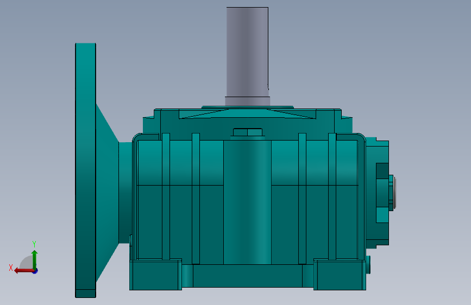Select the gray vertical output shaft
Viewport: 471px width, 305px height.
point(247,56)
